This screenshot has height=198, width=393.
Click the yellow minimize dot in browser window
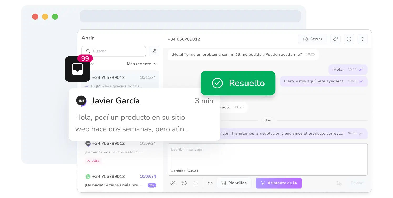pyautogui.click(x=45, y=17)
